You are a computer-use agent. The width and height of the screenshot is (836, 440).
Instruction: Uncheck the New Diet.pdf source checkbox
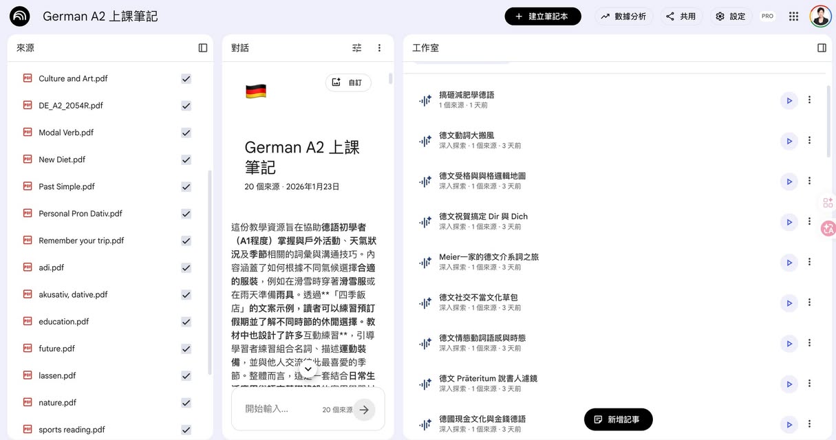click(x=186, y=160)
